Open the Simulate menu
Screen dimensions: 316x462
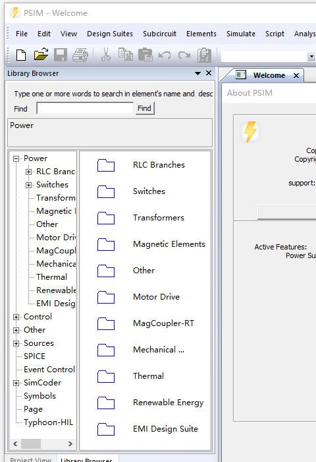241,34
